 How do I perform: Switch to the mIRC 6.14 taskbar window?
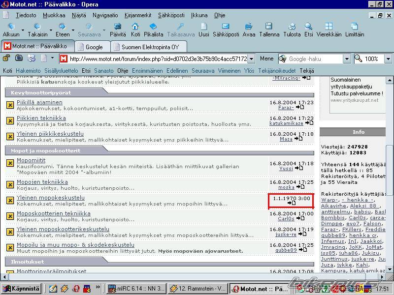(x=137, y=289)
